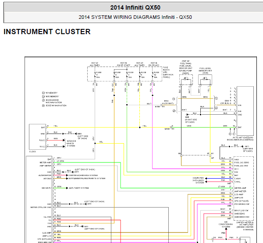
Task: Select the "AIR BAG" terminal label
Action: (x=47, y=179)
